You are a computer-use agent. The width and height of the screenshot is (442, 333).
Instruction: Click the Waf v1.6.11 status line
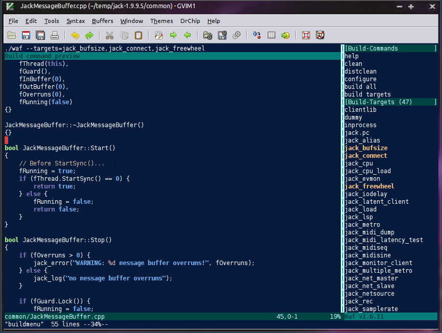[391, 317]
